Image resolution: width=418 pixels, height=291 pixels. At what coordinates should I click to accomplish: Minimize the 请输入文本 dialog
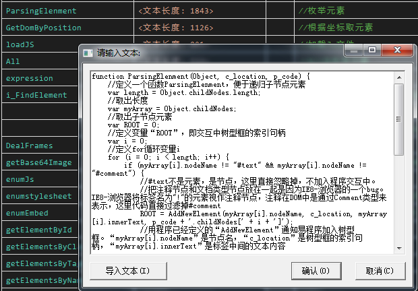354,51
